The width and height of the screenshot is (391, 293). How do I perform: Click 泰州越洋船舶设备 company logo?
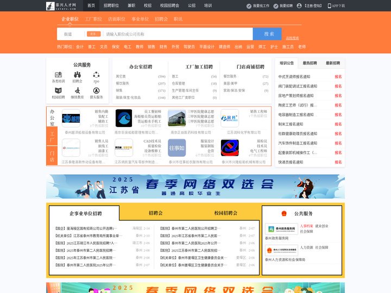(x=71, y=118)
